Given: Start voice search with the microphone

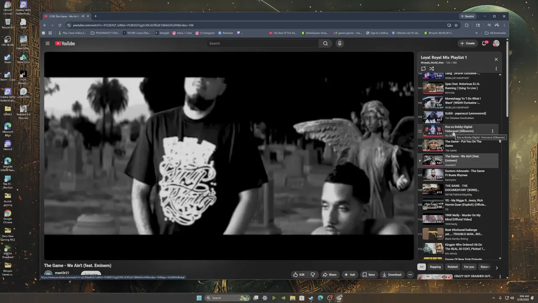Looking at the screenshot, I should coord(340,43).
